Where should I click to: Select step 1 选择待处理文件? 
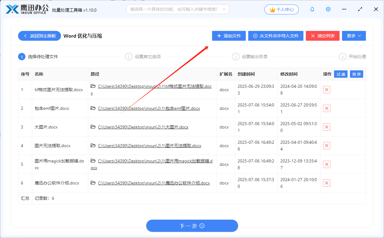click(x=38, y=57)
